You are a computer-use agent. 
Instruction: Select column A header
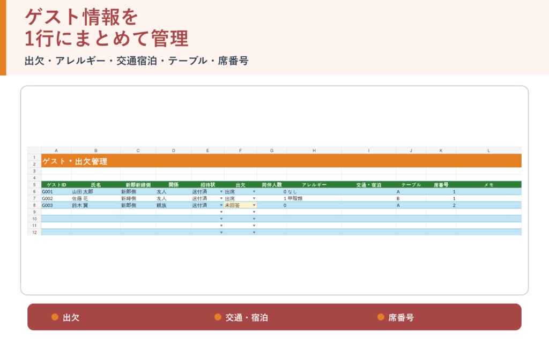point(56,151)
